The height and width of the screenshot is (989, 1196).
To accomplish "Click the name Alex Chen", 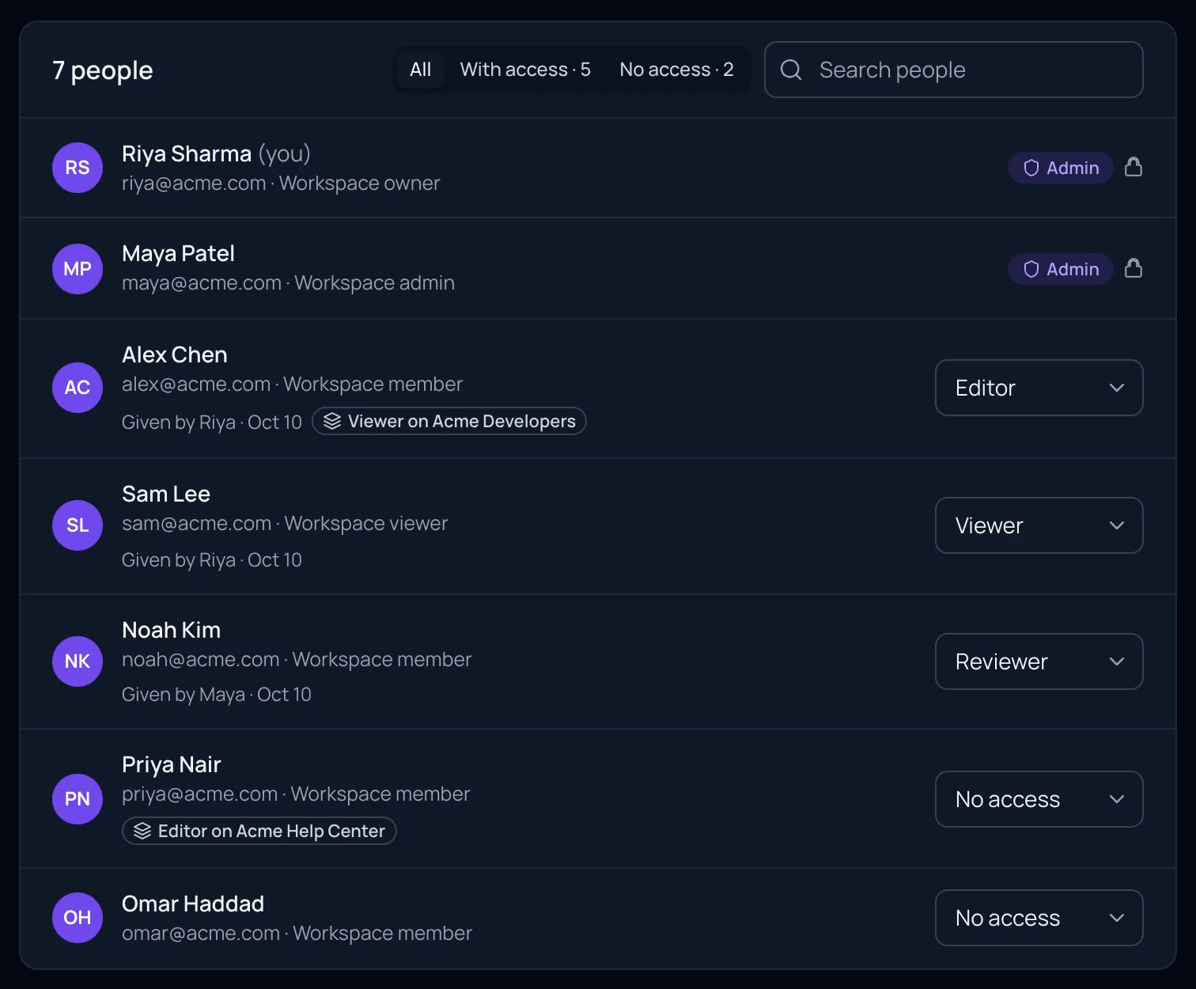I will click(175, 354).
